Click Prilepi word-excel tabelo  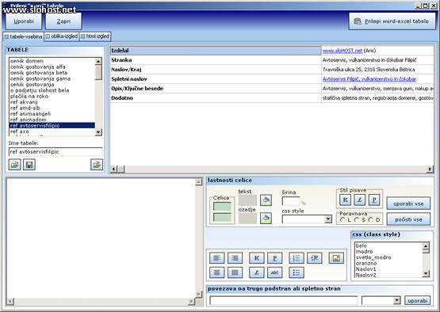coord(392,21)
